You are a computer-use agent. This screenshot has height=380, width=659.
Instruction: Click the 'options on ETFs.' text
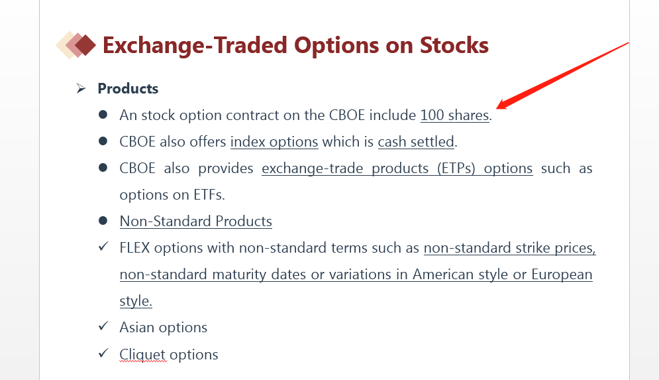tap(172, 194)
